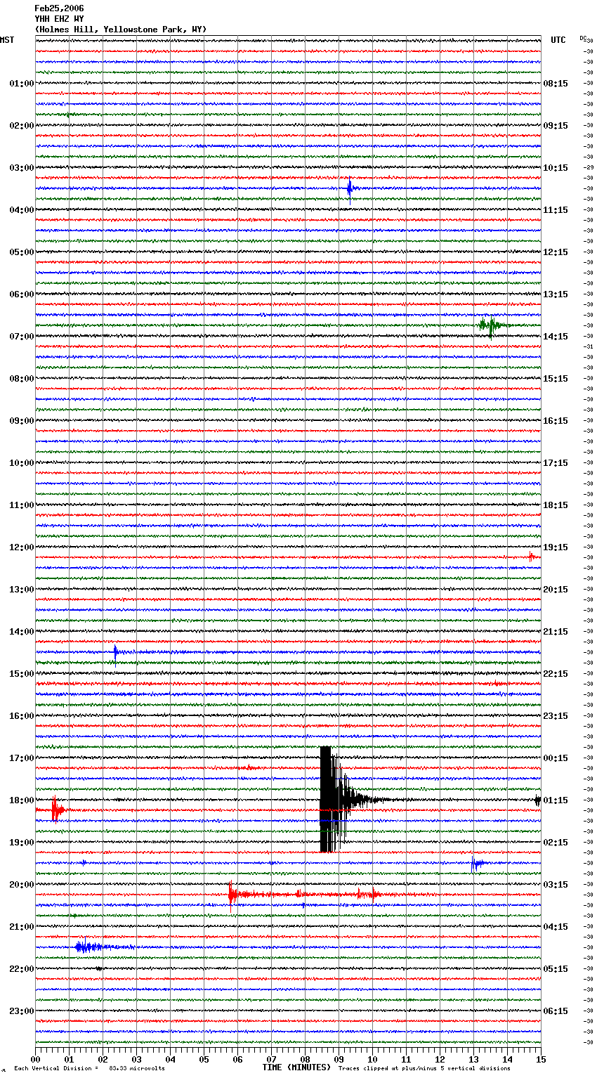597x1078 pixels.
Task: Click the small red event at end of 12:15 trace
Action: (x=532, y=557)
